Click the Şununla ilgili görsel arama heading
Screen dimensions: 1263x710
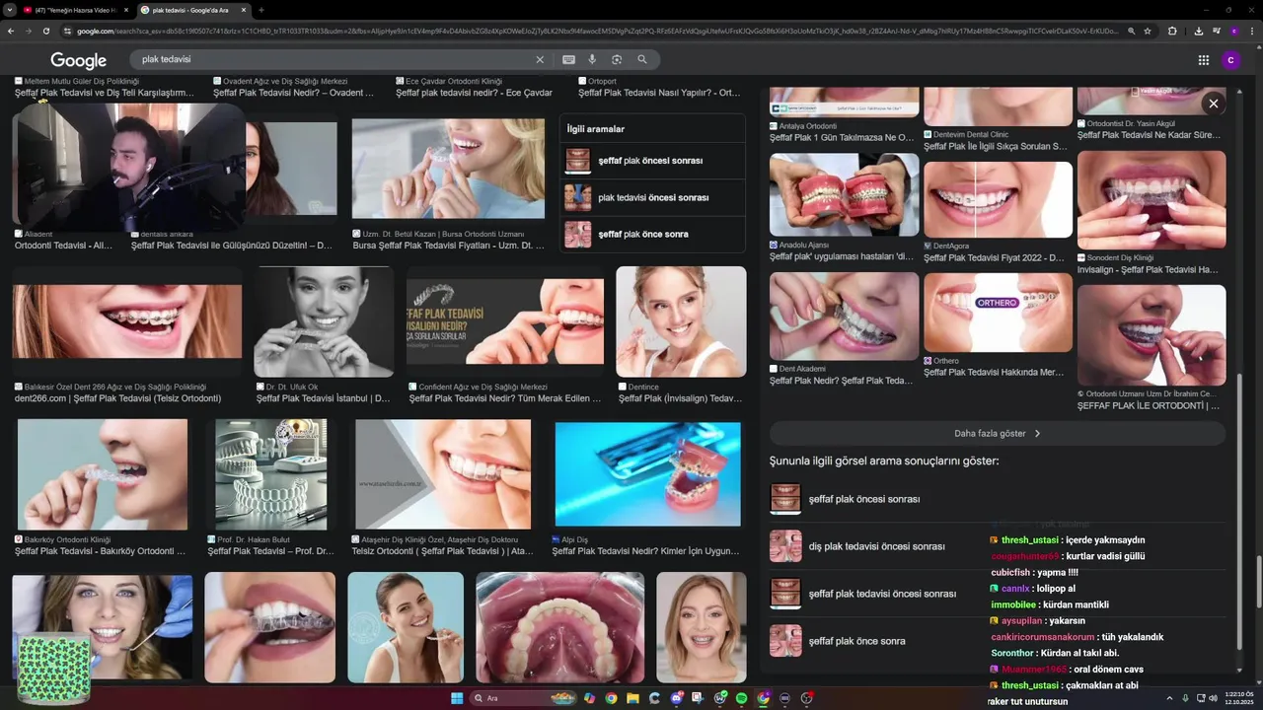[x=884, y=461]
